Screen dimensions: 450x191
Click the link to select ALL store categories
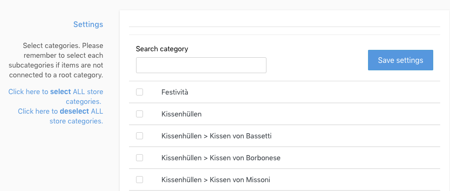56,96
